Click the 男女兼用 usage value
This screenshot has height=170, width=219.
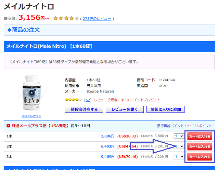93,86
